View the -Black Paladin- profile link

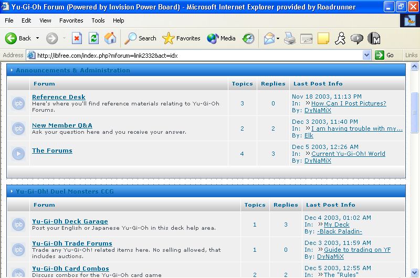pyautogui.click(x=340, y=231)
